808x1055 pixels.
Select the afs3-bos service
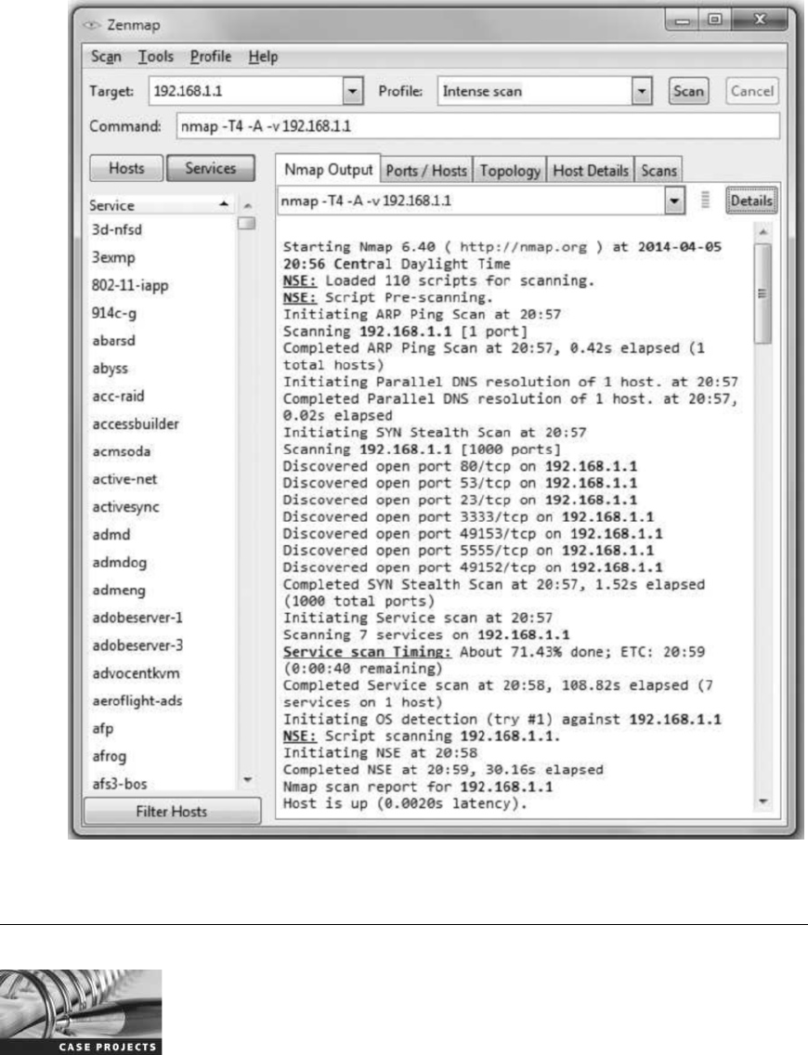coord(120,784)
